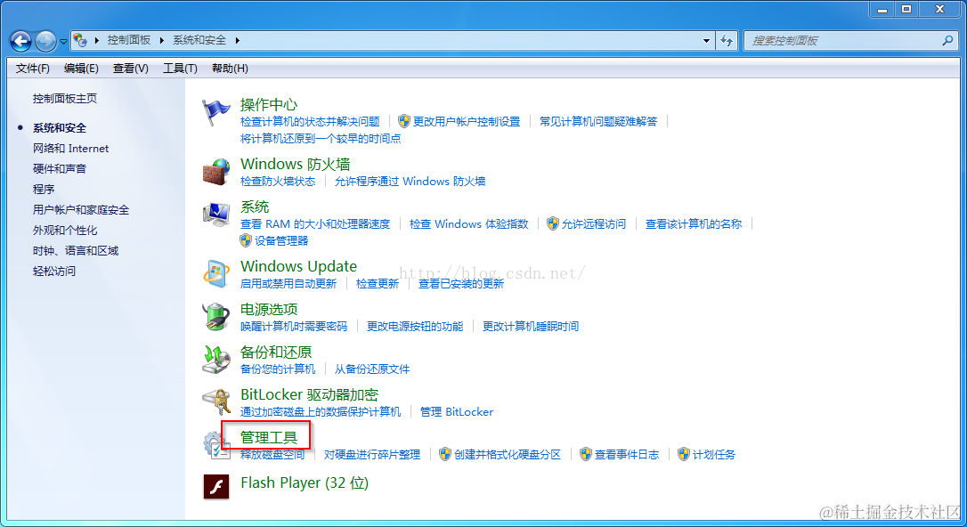Click 检查更新 link
Image resolution: width=967 pixels, height=527 pixels.
378,284
